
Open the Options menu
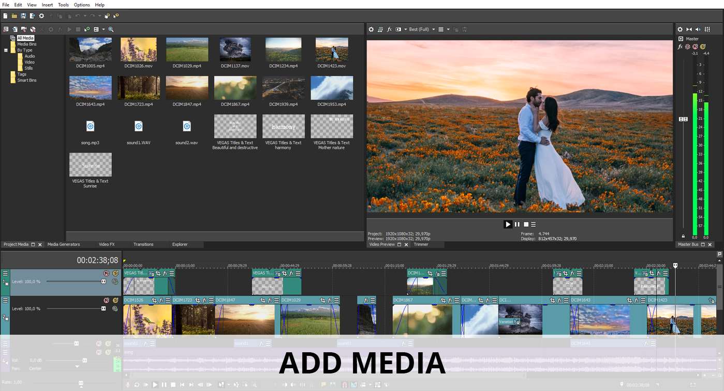tap(82, 5)
